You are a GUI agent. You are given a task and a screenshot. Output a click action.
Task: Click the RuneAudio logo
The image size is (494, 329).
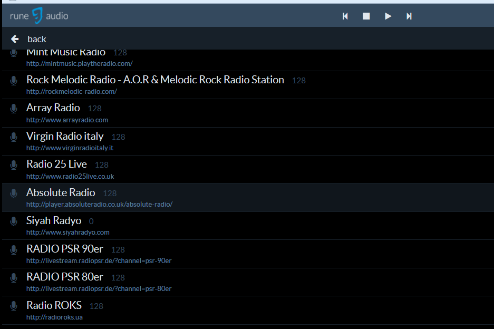coord(39,16)
